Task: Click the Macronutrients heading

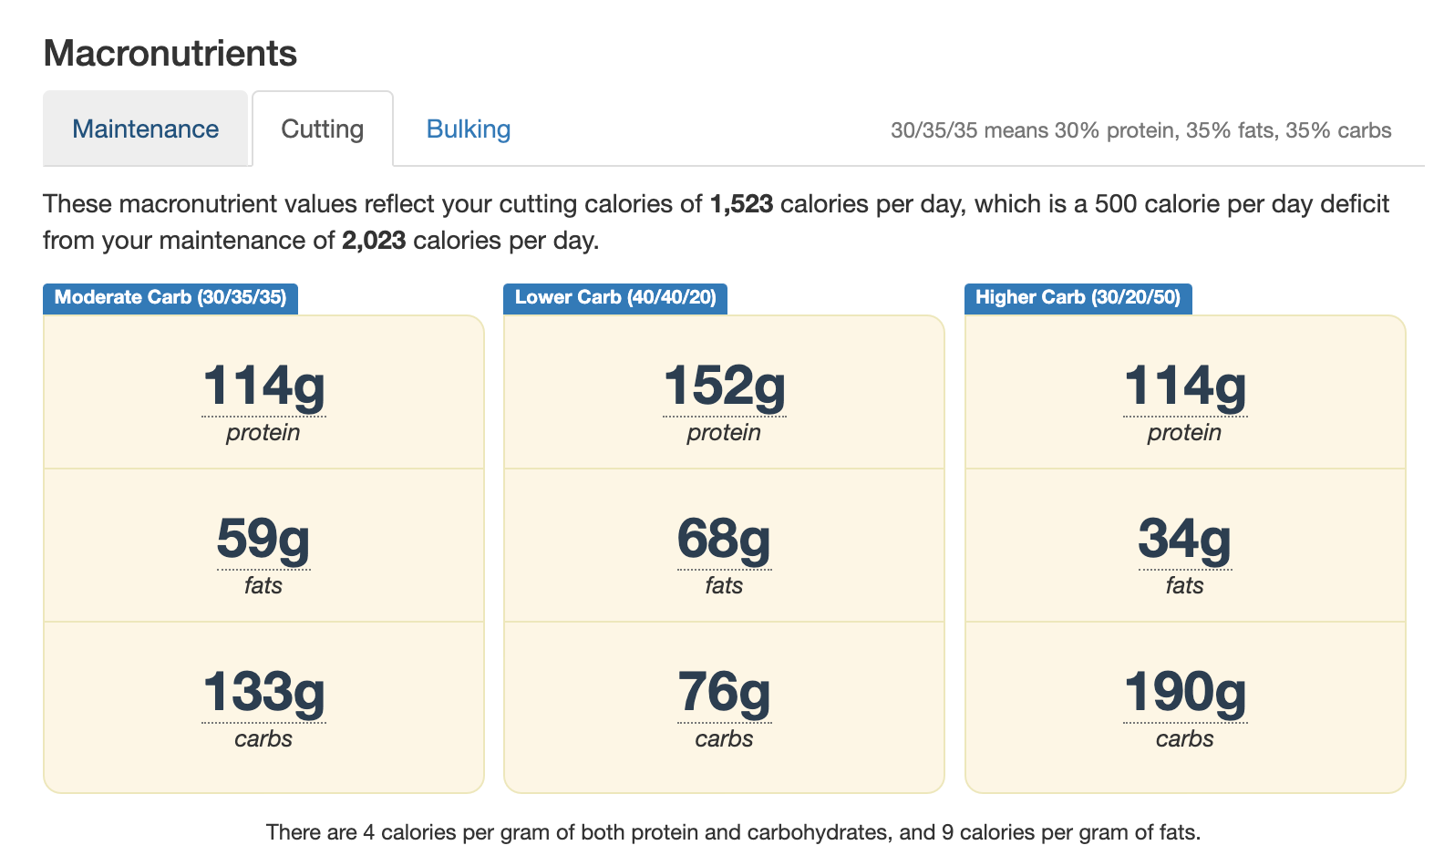Action: pyautogui.click(x=170, y=54)
